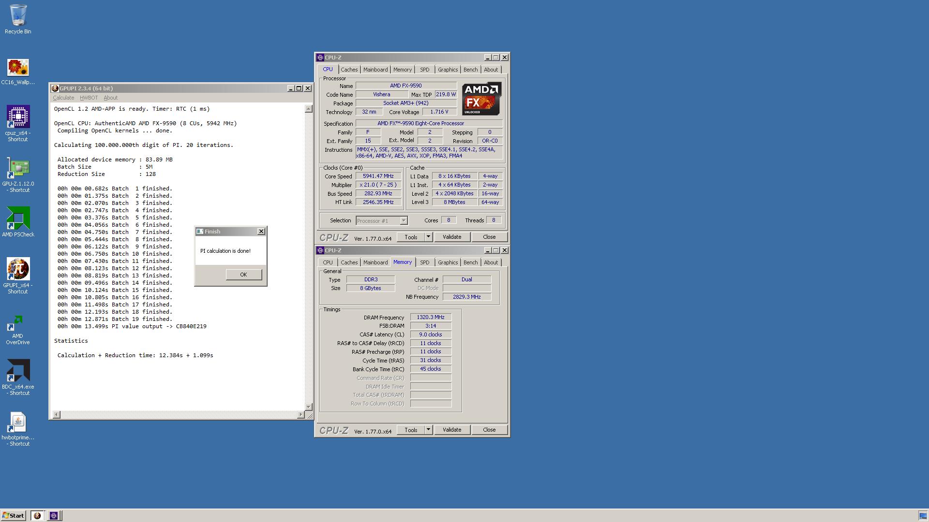Open the Recycle Bin desktop icon
This screenshot has width=929, height=522.
click(x=18, y=19)
